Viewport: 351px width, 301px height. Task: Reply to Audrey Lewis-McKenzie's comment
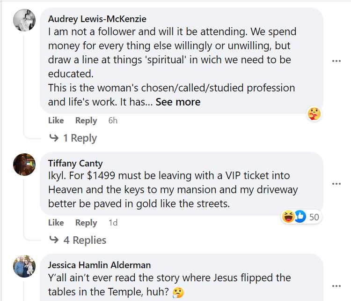point(86,120)
